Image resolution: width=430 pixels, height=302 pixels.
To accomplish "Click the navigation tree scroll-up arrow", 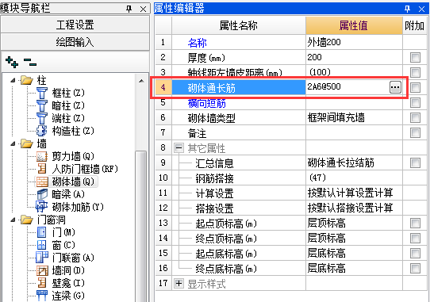I will click(141, 81).
